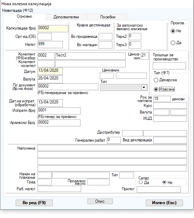Click the Налог field containing 999
This screenshot has height=218, width=194.
pyautogui.click(x=50, y=45)
